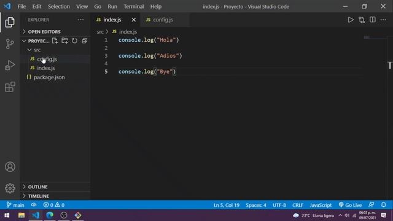
Task: Click the main branch indicator in status bar
Action: tap(15, 205)
